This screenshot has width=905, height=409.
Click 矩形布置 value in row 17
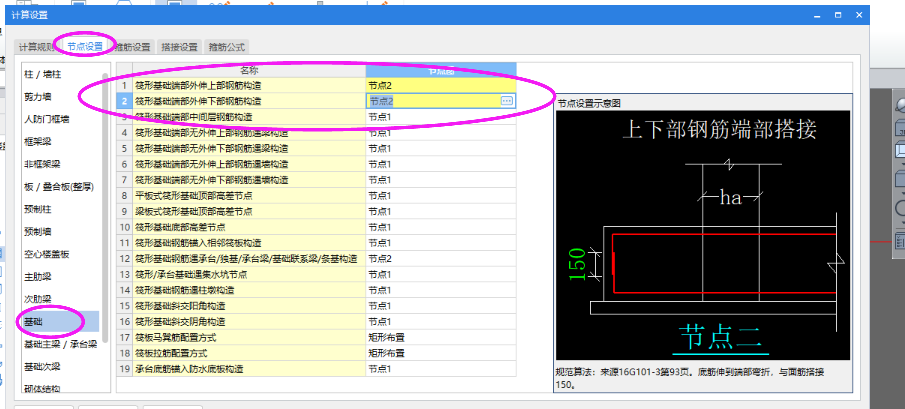pos(441,337)
